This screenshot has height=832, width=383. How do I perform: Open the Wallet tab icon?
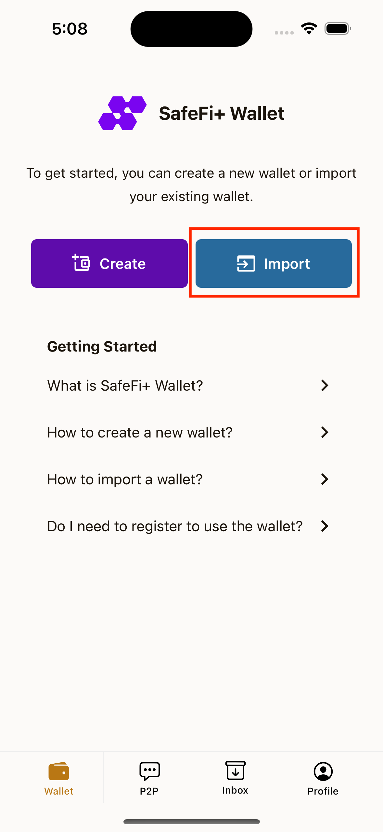[59, 771]
